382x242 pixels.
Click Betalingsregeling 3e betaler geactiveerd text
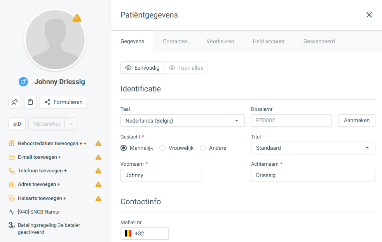click(x=49, y=229)
